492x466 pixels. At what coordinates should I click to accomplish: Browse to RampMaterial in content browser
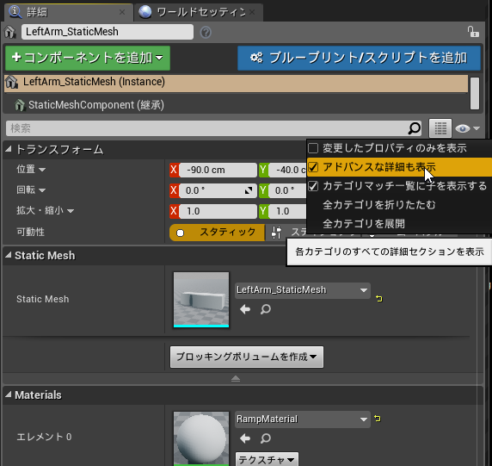266,438
